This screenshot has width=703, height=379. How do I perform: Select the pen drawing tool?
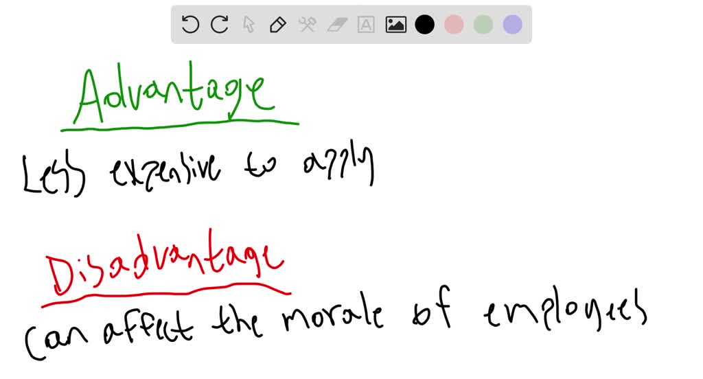pos(277,24)
